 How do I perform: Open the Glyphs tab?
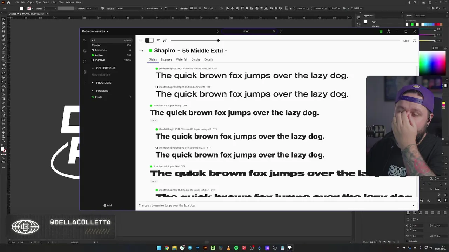tap(196, 59)
